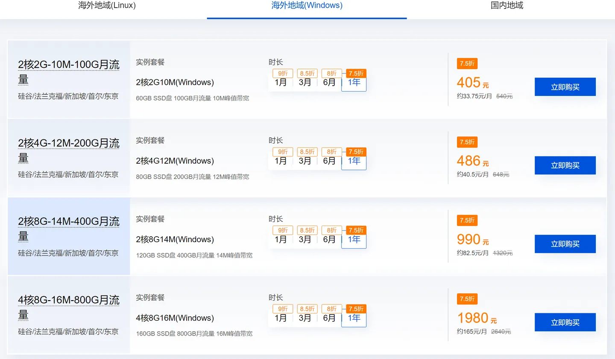Click 立即购买 for the 990元 plan
Screen dimensions: 615x359
pyautogui.click(x=565, y=244)
